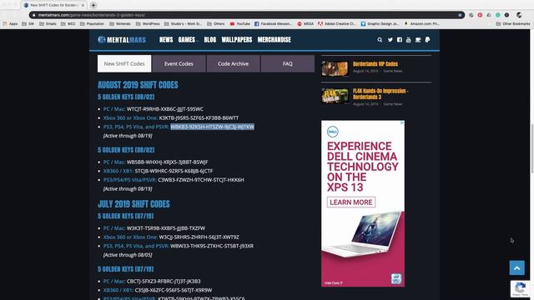The width and height of the screenshot is (534, 300).
Task: Click the FL4K Hands-On article thumbnail
Action: tap(335, 97)
